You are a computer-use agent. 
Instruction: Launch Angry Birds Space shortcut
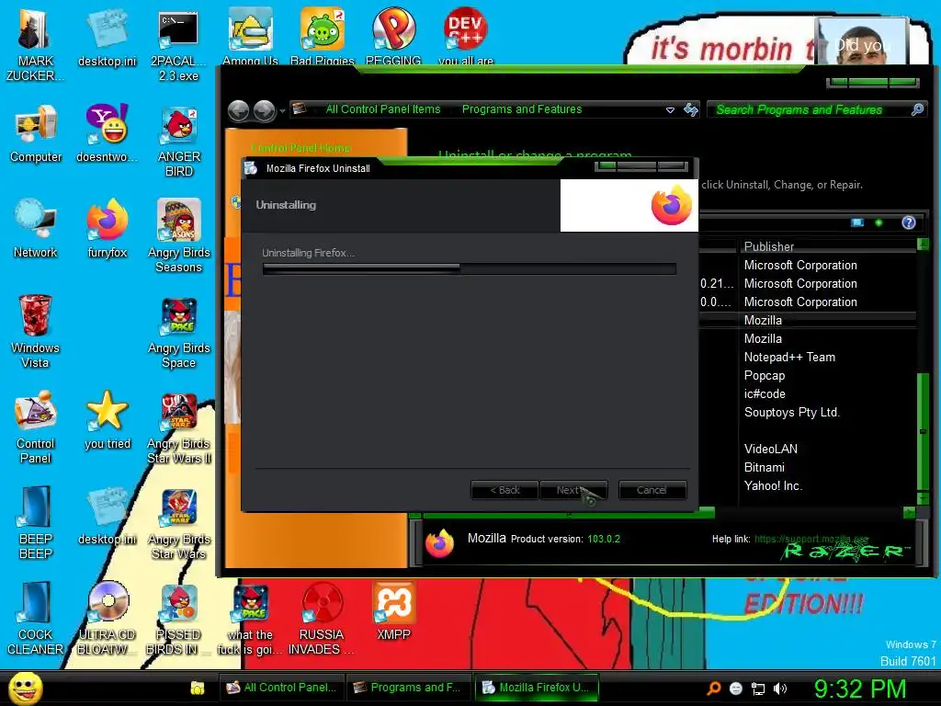coord(179,333)
